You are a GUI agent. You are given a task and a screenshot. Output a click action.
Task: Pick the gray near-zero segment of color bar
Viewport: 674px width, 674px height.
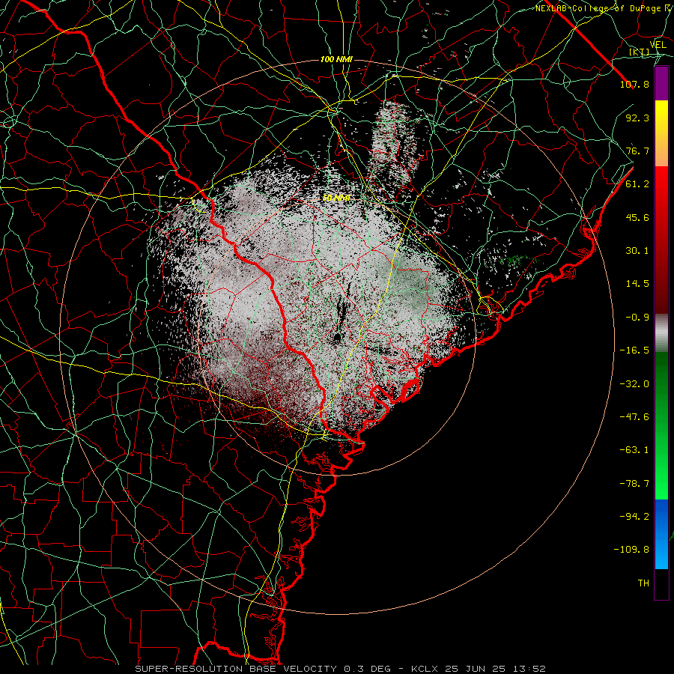(661, 333)
